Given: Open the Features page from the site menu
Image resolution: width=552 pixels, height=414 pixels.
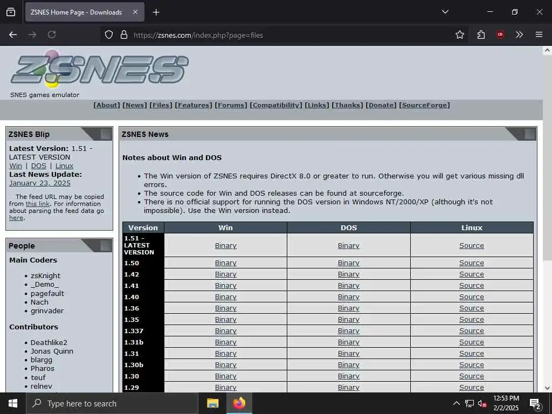Looking at the screenshot, I should click(x=194, y=105).
